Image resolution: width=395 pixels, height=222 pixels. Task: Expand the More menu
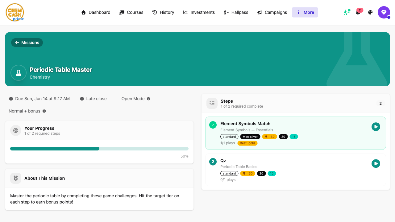(x=305, y=12)
